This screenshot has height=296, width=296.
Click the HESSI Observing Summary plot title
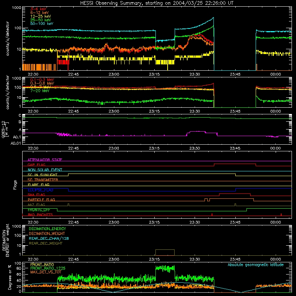157,3
